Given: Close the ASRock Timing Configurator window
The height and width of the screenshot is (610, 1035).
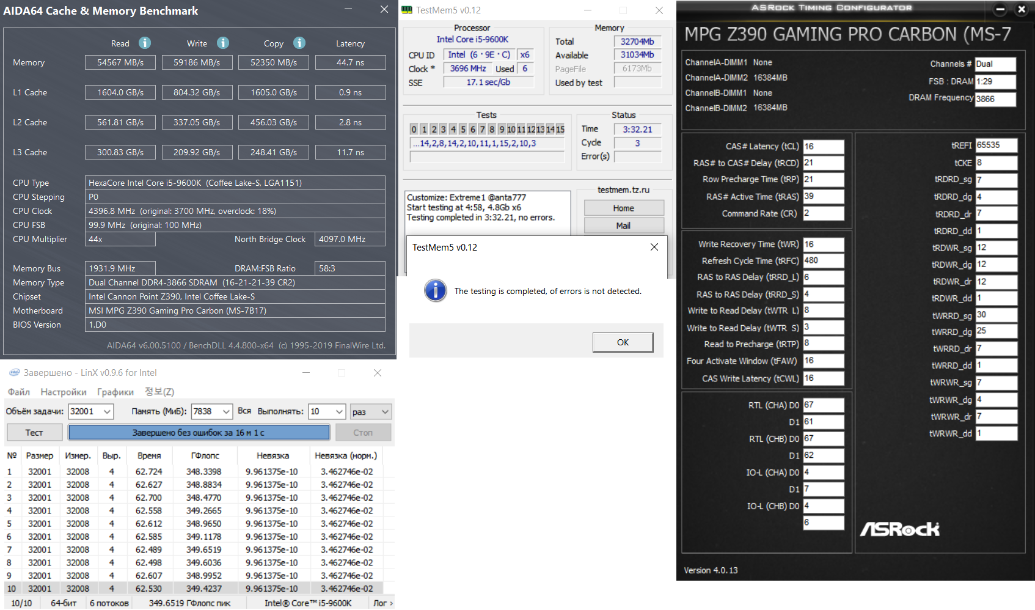Looking at the screenshot, I should (1021, 9).
